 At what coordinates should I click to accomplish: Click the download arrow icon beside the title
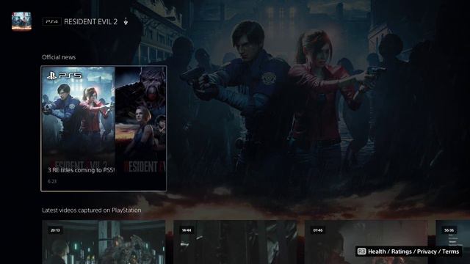point(126,21)
